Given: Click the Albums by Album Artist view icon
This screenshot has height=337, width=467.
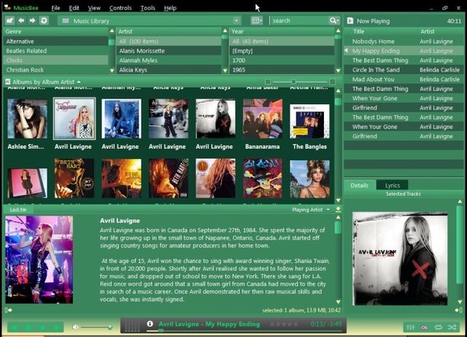Looking at the screenshot, I should coord(8,82).
